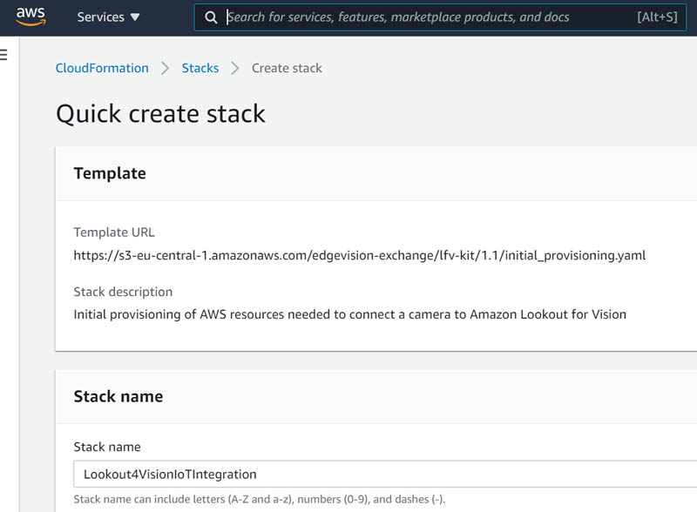Click the Template URL label
697x512 pixels.
tap(114, 232)
